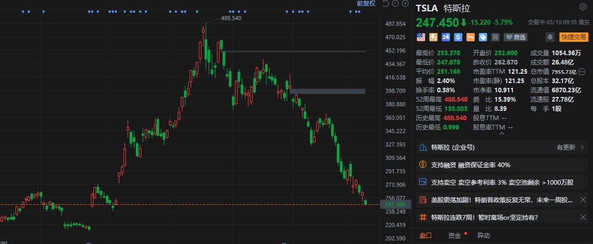Reset chart view with the undo arrow
This screenshot has height=244, width=593.
pos(385,4)
